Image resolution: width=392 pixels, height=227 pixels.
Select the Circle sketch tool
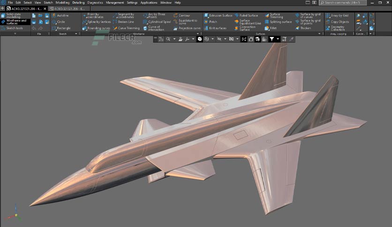click(x=59, y=22)
